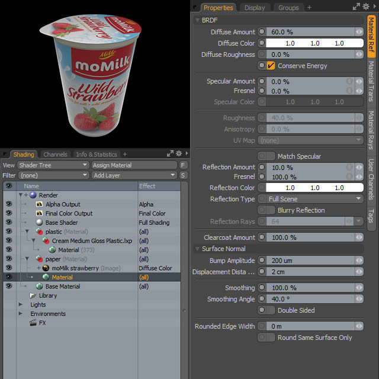Click the Displacement Distance 2 cm field
The width and height of the screenshot is (379, 379).
click(310, 271)
